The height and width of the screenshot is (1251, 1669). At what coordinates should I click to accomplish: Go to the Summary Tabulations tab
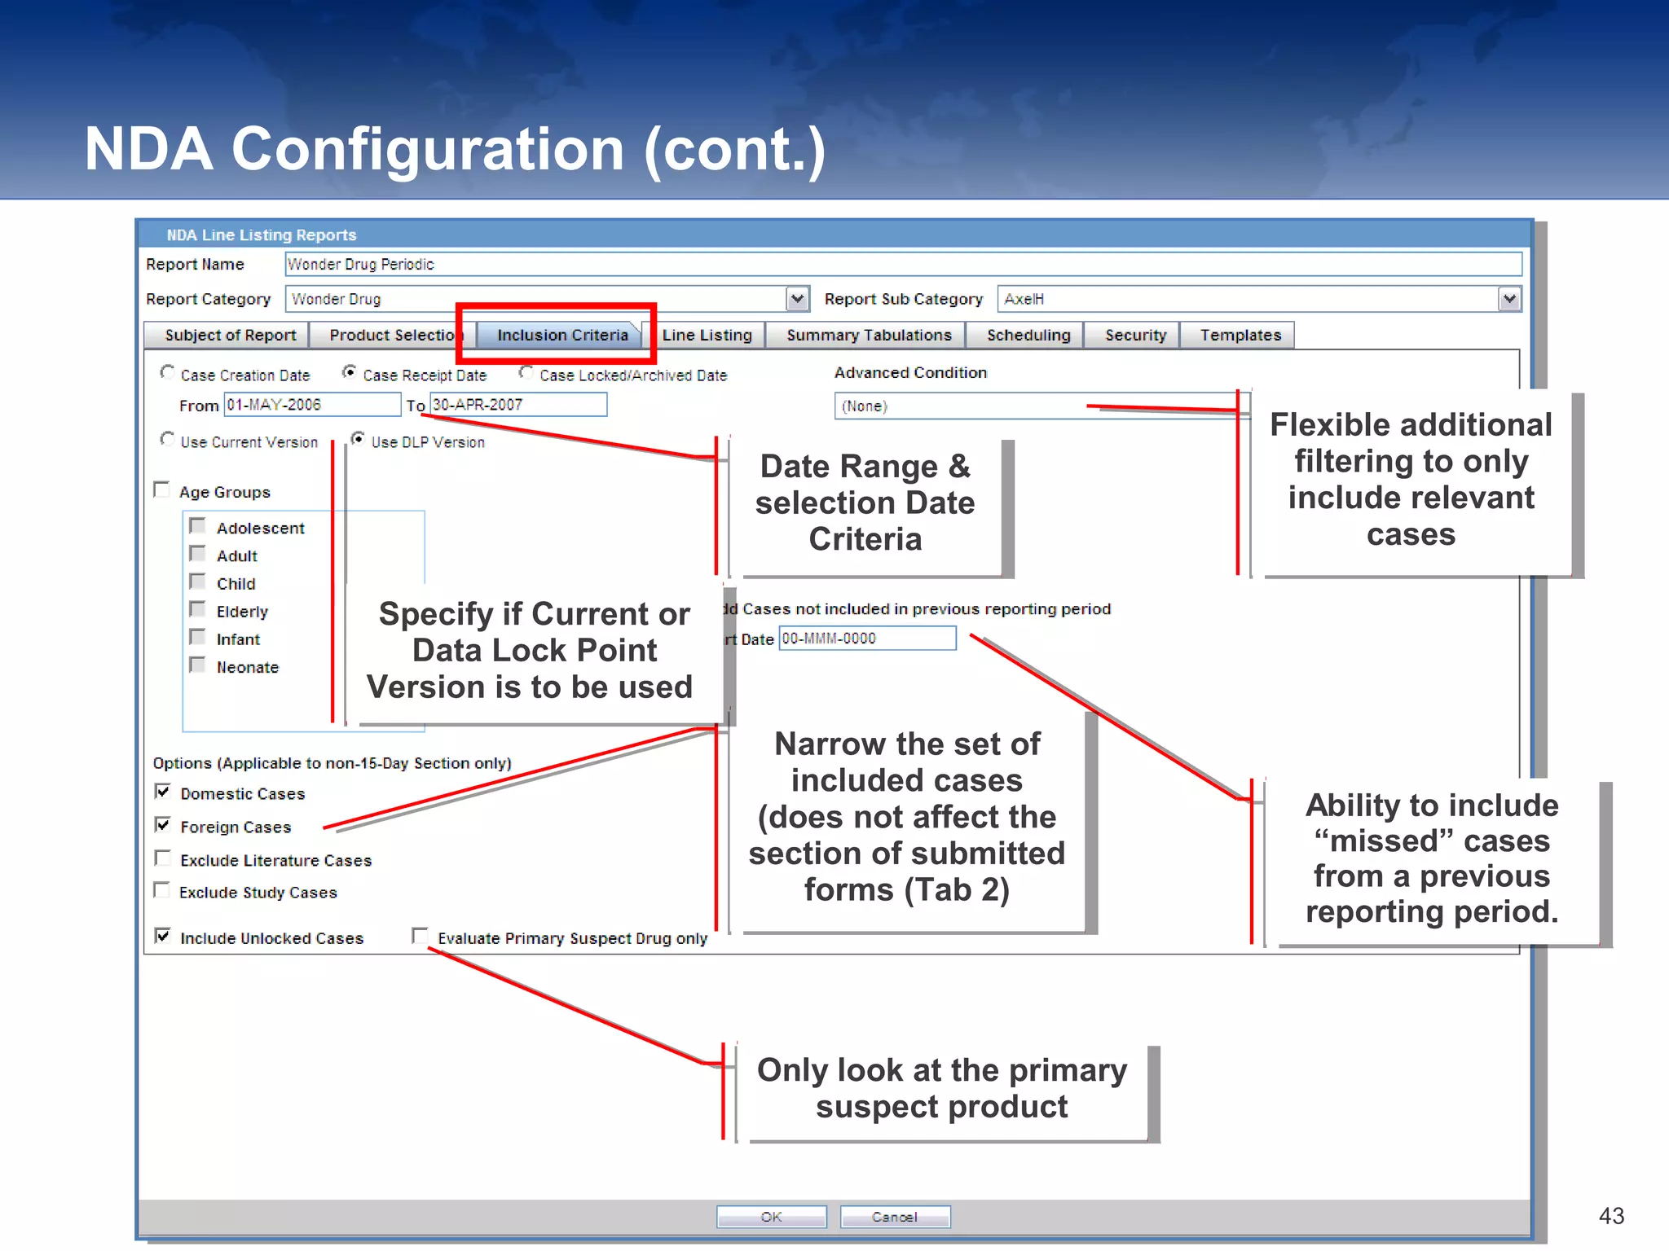pos(867,335)
